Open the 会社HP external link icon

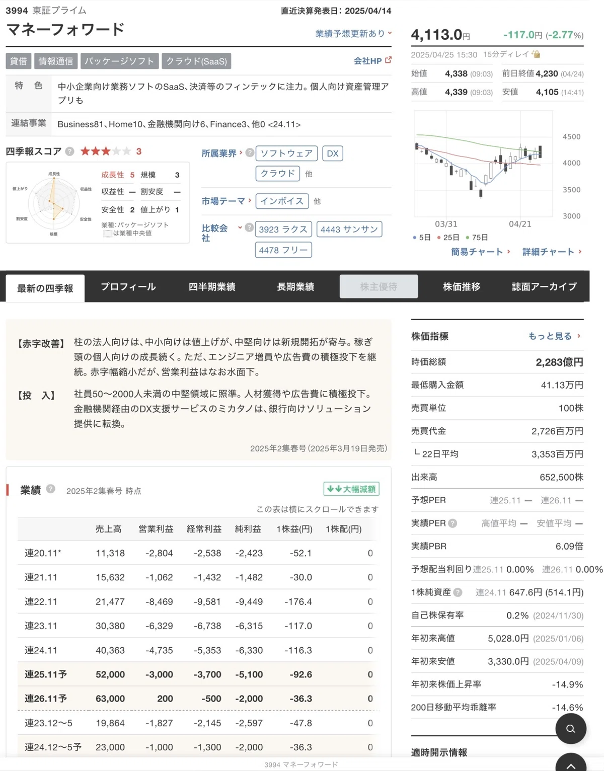[x=388, y=60]
